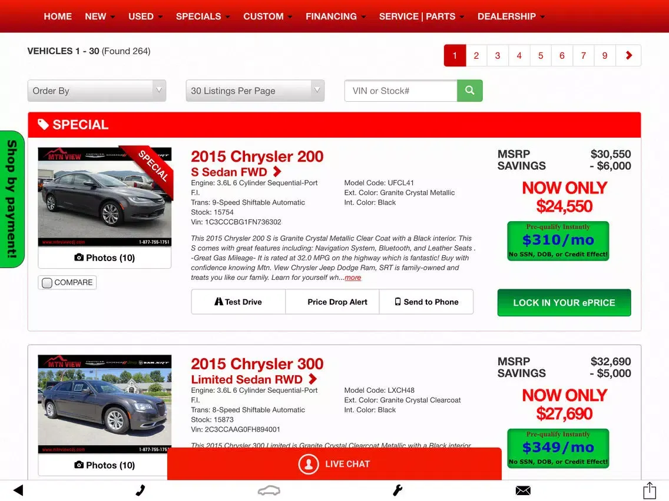Screen dimensions: 669x501
Task: Expand the SERVICE | PARTS menu
Action: [x=422, y=16]
